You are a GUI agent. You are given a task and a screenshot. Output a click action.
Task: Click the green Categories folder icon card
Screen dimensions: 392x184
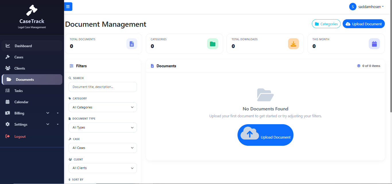click(x=213, y=44)
